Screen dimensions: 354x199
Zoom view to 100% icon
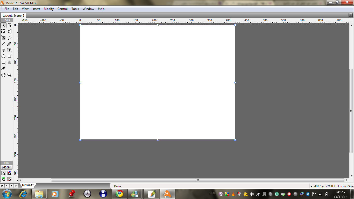(x=3, y=179)
